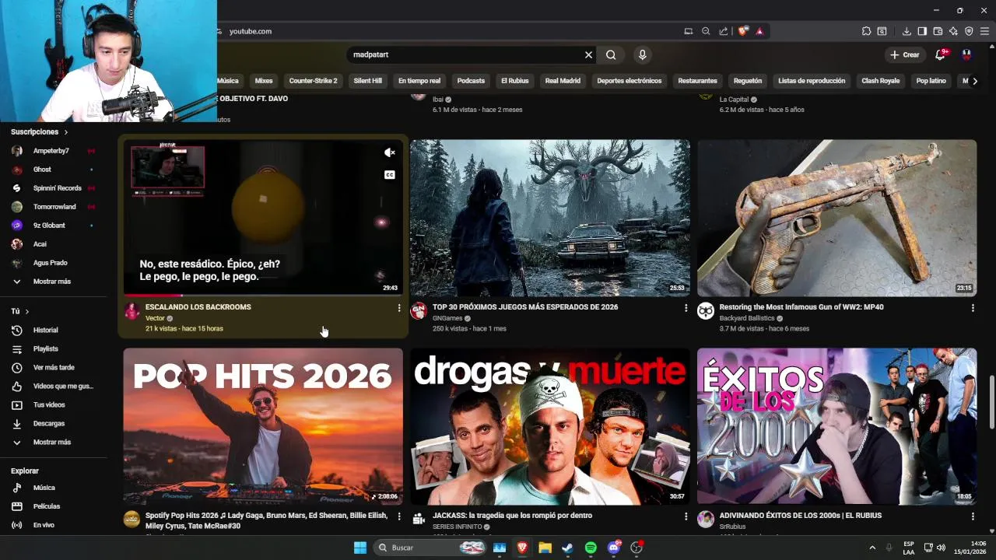Toggle the browser sidebar panel icon
Viewport: 996px width, 560px height.
[922, 31]
